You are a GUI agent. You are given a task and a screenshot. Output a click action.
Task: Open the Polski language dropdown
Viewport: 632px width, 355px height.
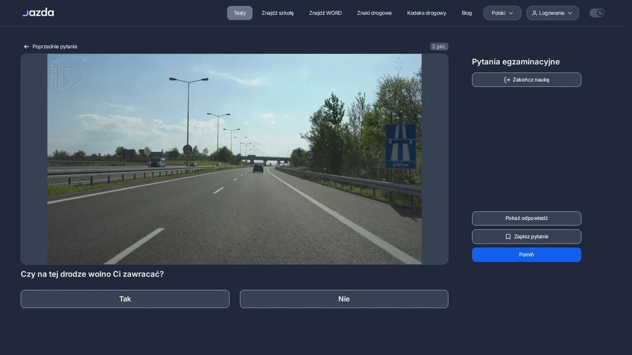[502, 13]
